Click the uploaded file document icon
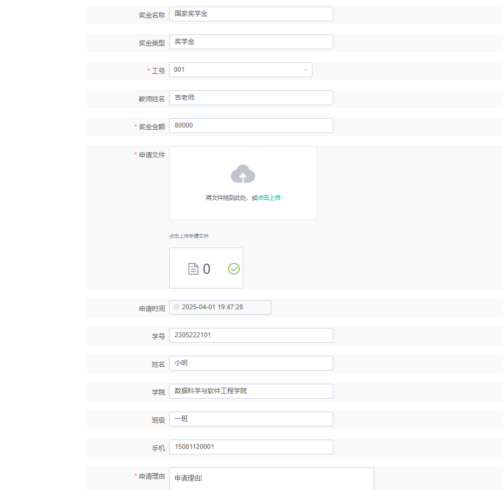 pos(193,269)
